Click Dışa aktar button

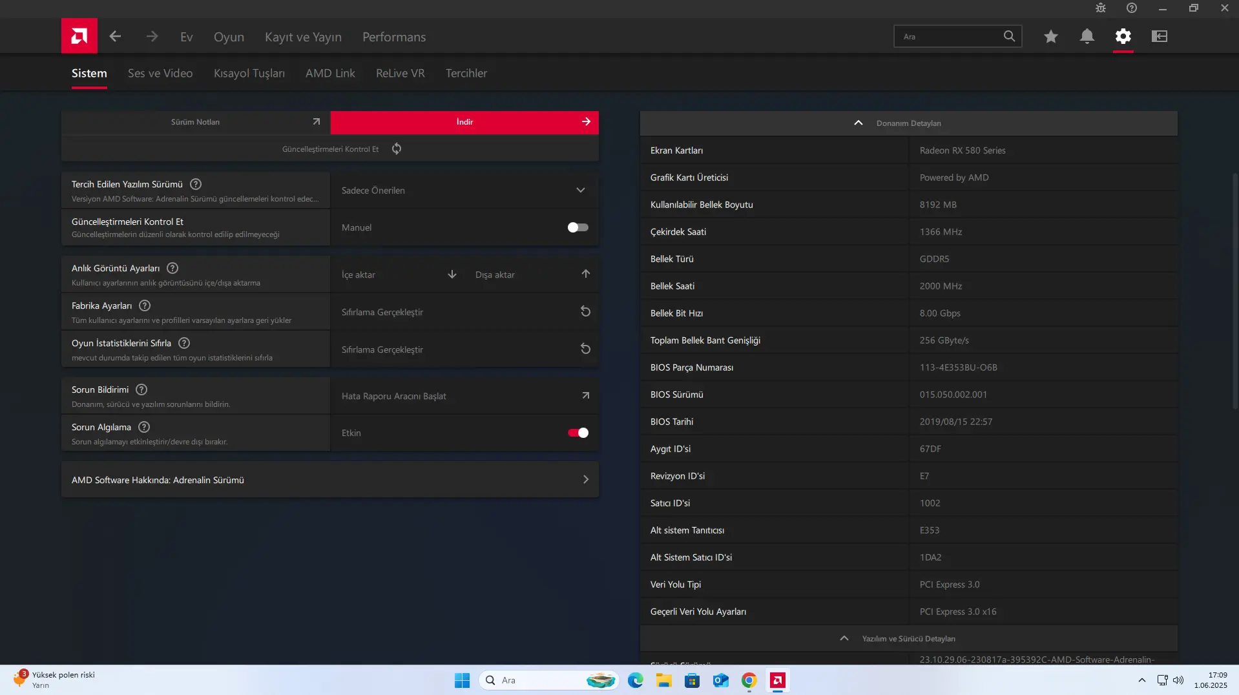coord(532,274)
